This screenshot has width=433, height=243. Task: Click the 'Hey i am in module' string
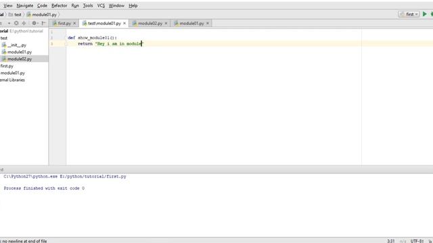pos(119,44)
